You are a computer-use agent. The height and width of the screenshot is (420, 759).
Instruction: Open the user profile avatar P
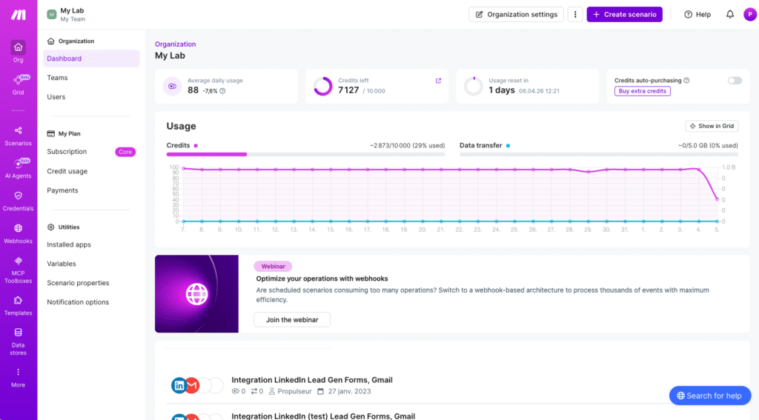pos(750,15)
